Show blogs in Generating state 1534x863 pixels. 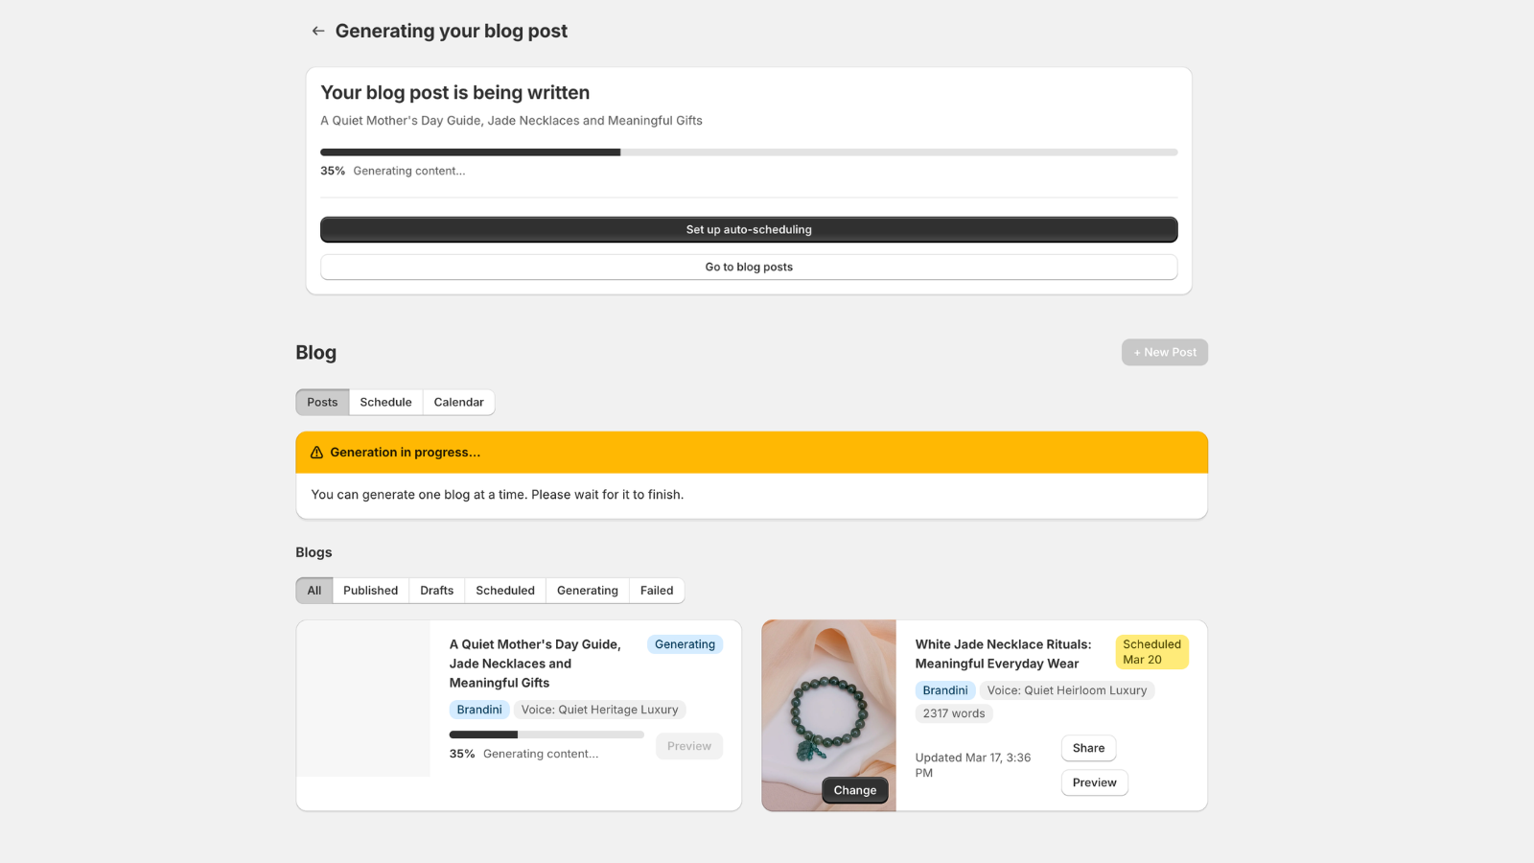coord(587,591)
